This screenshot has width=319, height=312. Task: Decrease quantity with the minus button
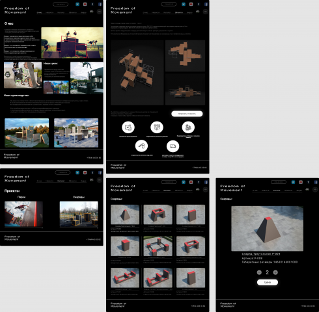(259, 272)
